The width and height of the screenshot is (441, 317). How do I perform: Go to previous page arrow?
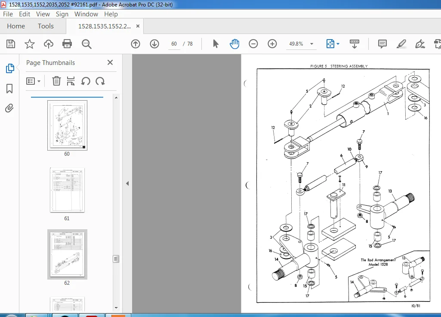pyautogui.click(x=136, y=44)
